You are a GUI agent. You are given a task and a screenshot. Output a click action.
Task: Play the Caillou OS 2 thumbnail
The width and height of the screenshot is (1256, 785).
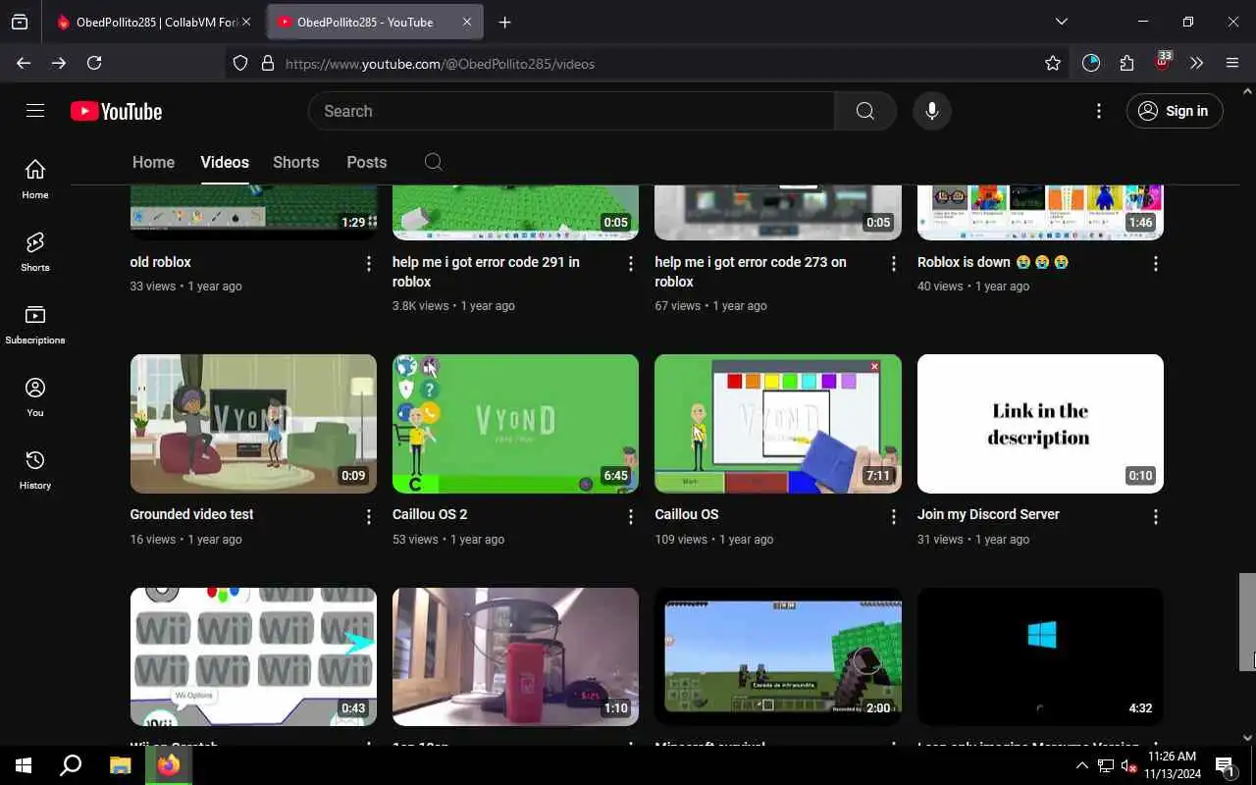coord(515,423)
